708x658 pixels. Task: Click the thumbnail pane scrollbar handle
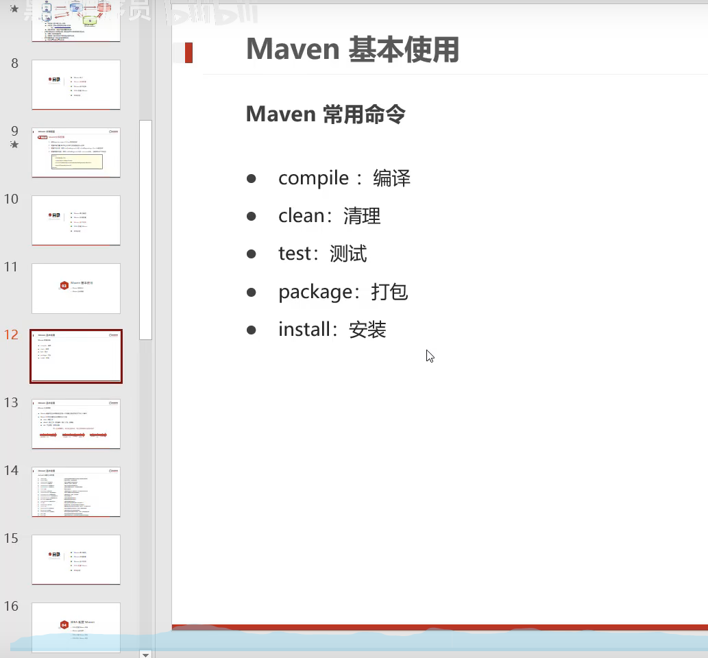coord(145,230)
